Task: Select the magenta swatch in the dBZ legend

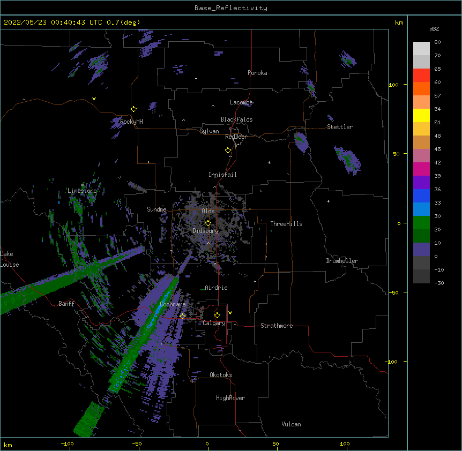Action: [421, 169]
